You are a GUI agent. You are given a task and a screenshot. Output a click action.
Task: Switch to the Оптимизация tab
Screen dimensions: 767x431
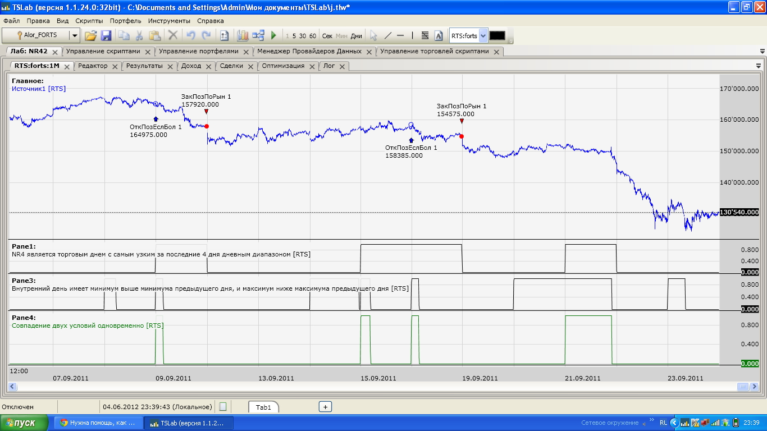pyautogui.click(x=283, y=66)
